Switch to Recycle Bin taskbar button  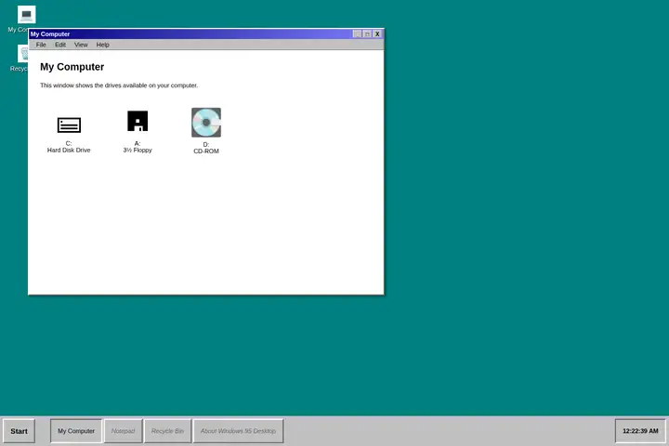click(x=167, y=431)
